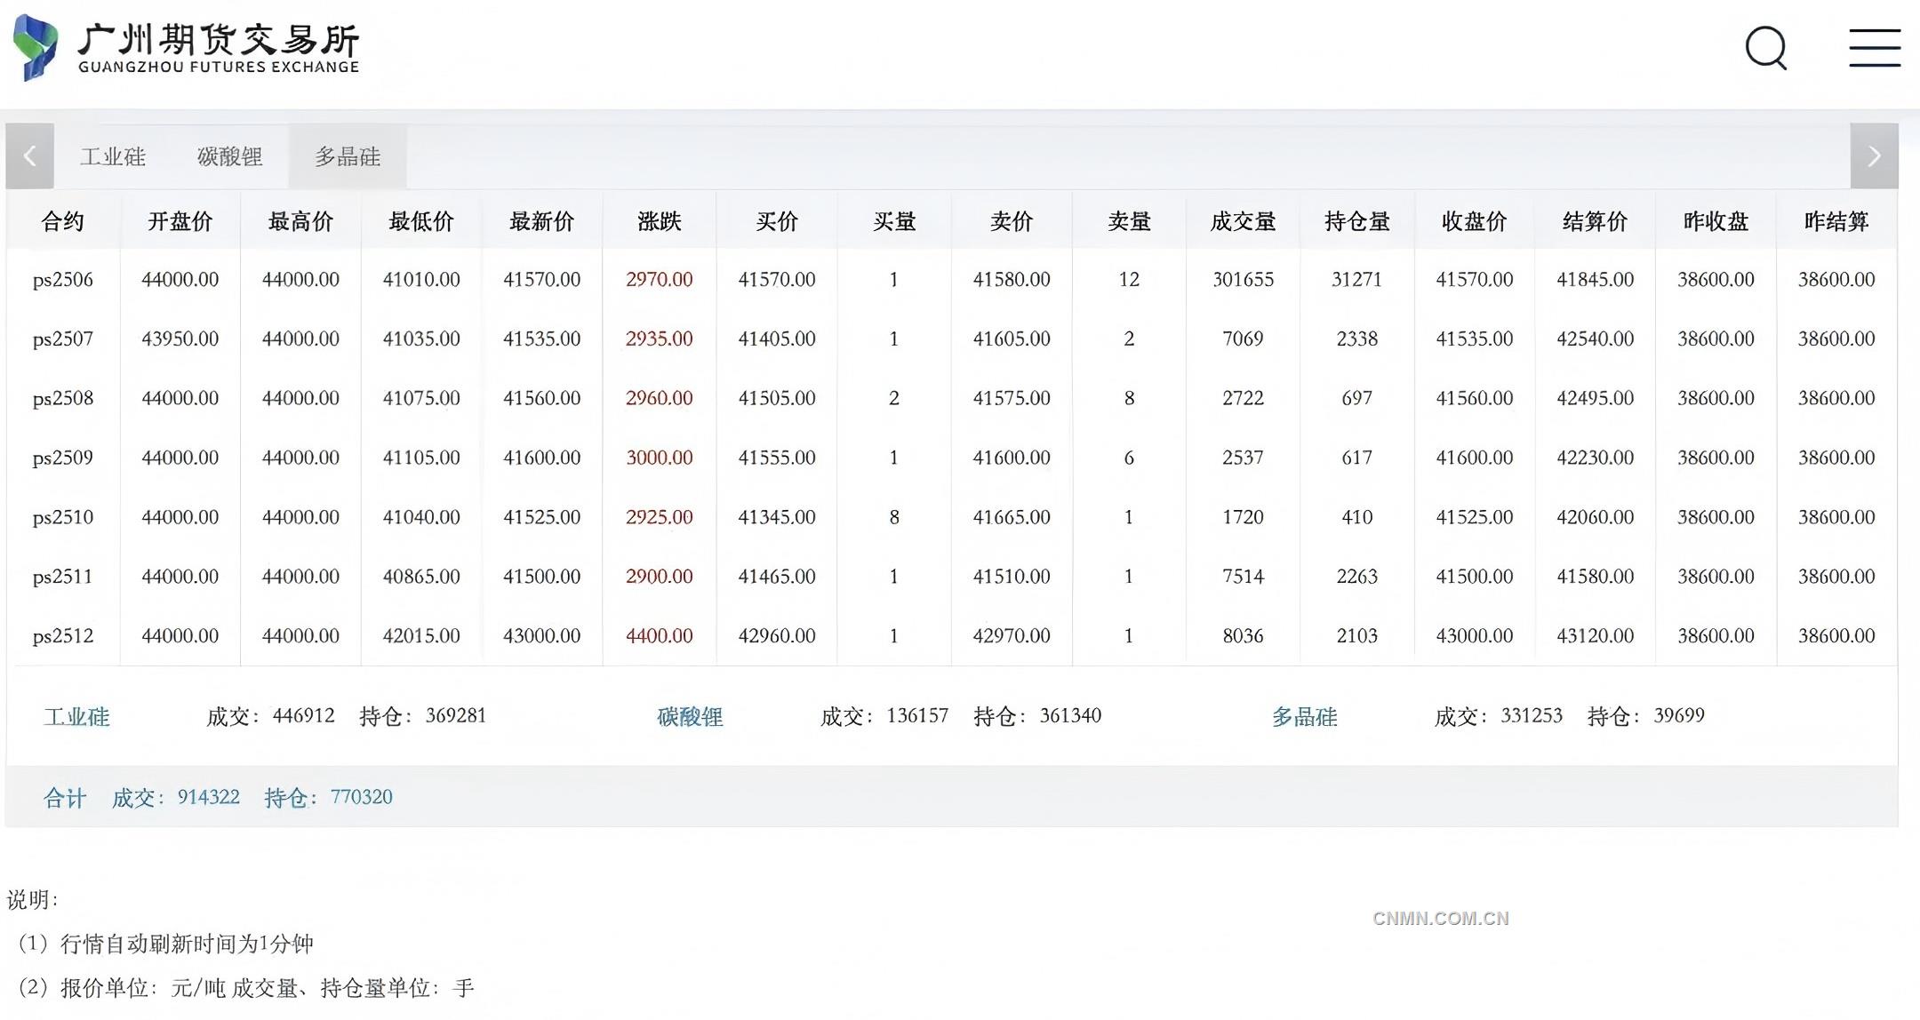This screenshot has width=1920, height=1020.
Task: Click the ps2509 contract name
Action: (x=62, y=458)
